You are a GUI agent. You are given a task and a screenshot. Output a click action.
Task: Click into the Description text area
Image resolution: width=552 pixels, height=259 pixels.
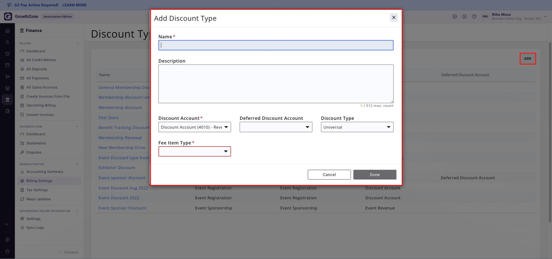coord(276,84)
